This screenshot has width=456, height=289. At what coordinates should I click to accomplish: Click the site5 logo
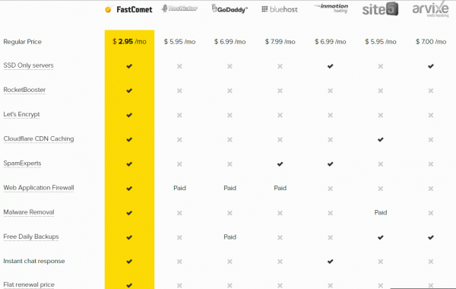[x=380, y=9]
